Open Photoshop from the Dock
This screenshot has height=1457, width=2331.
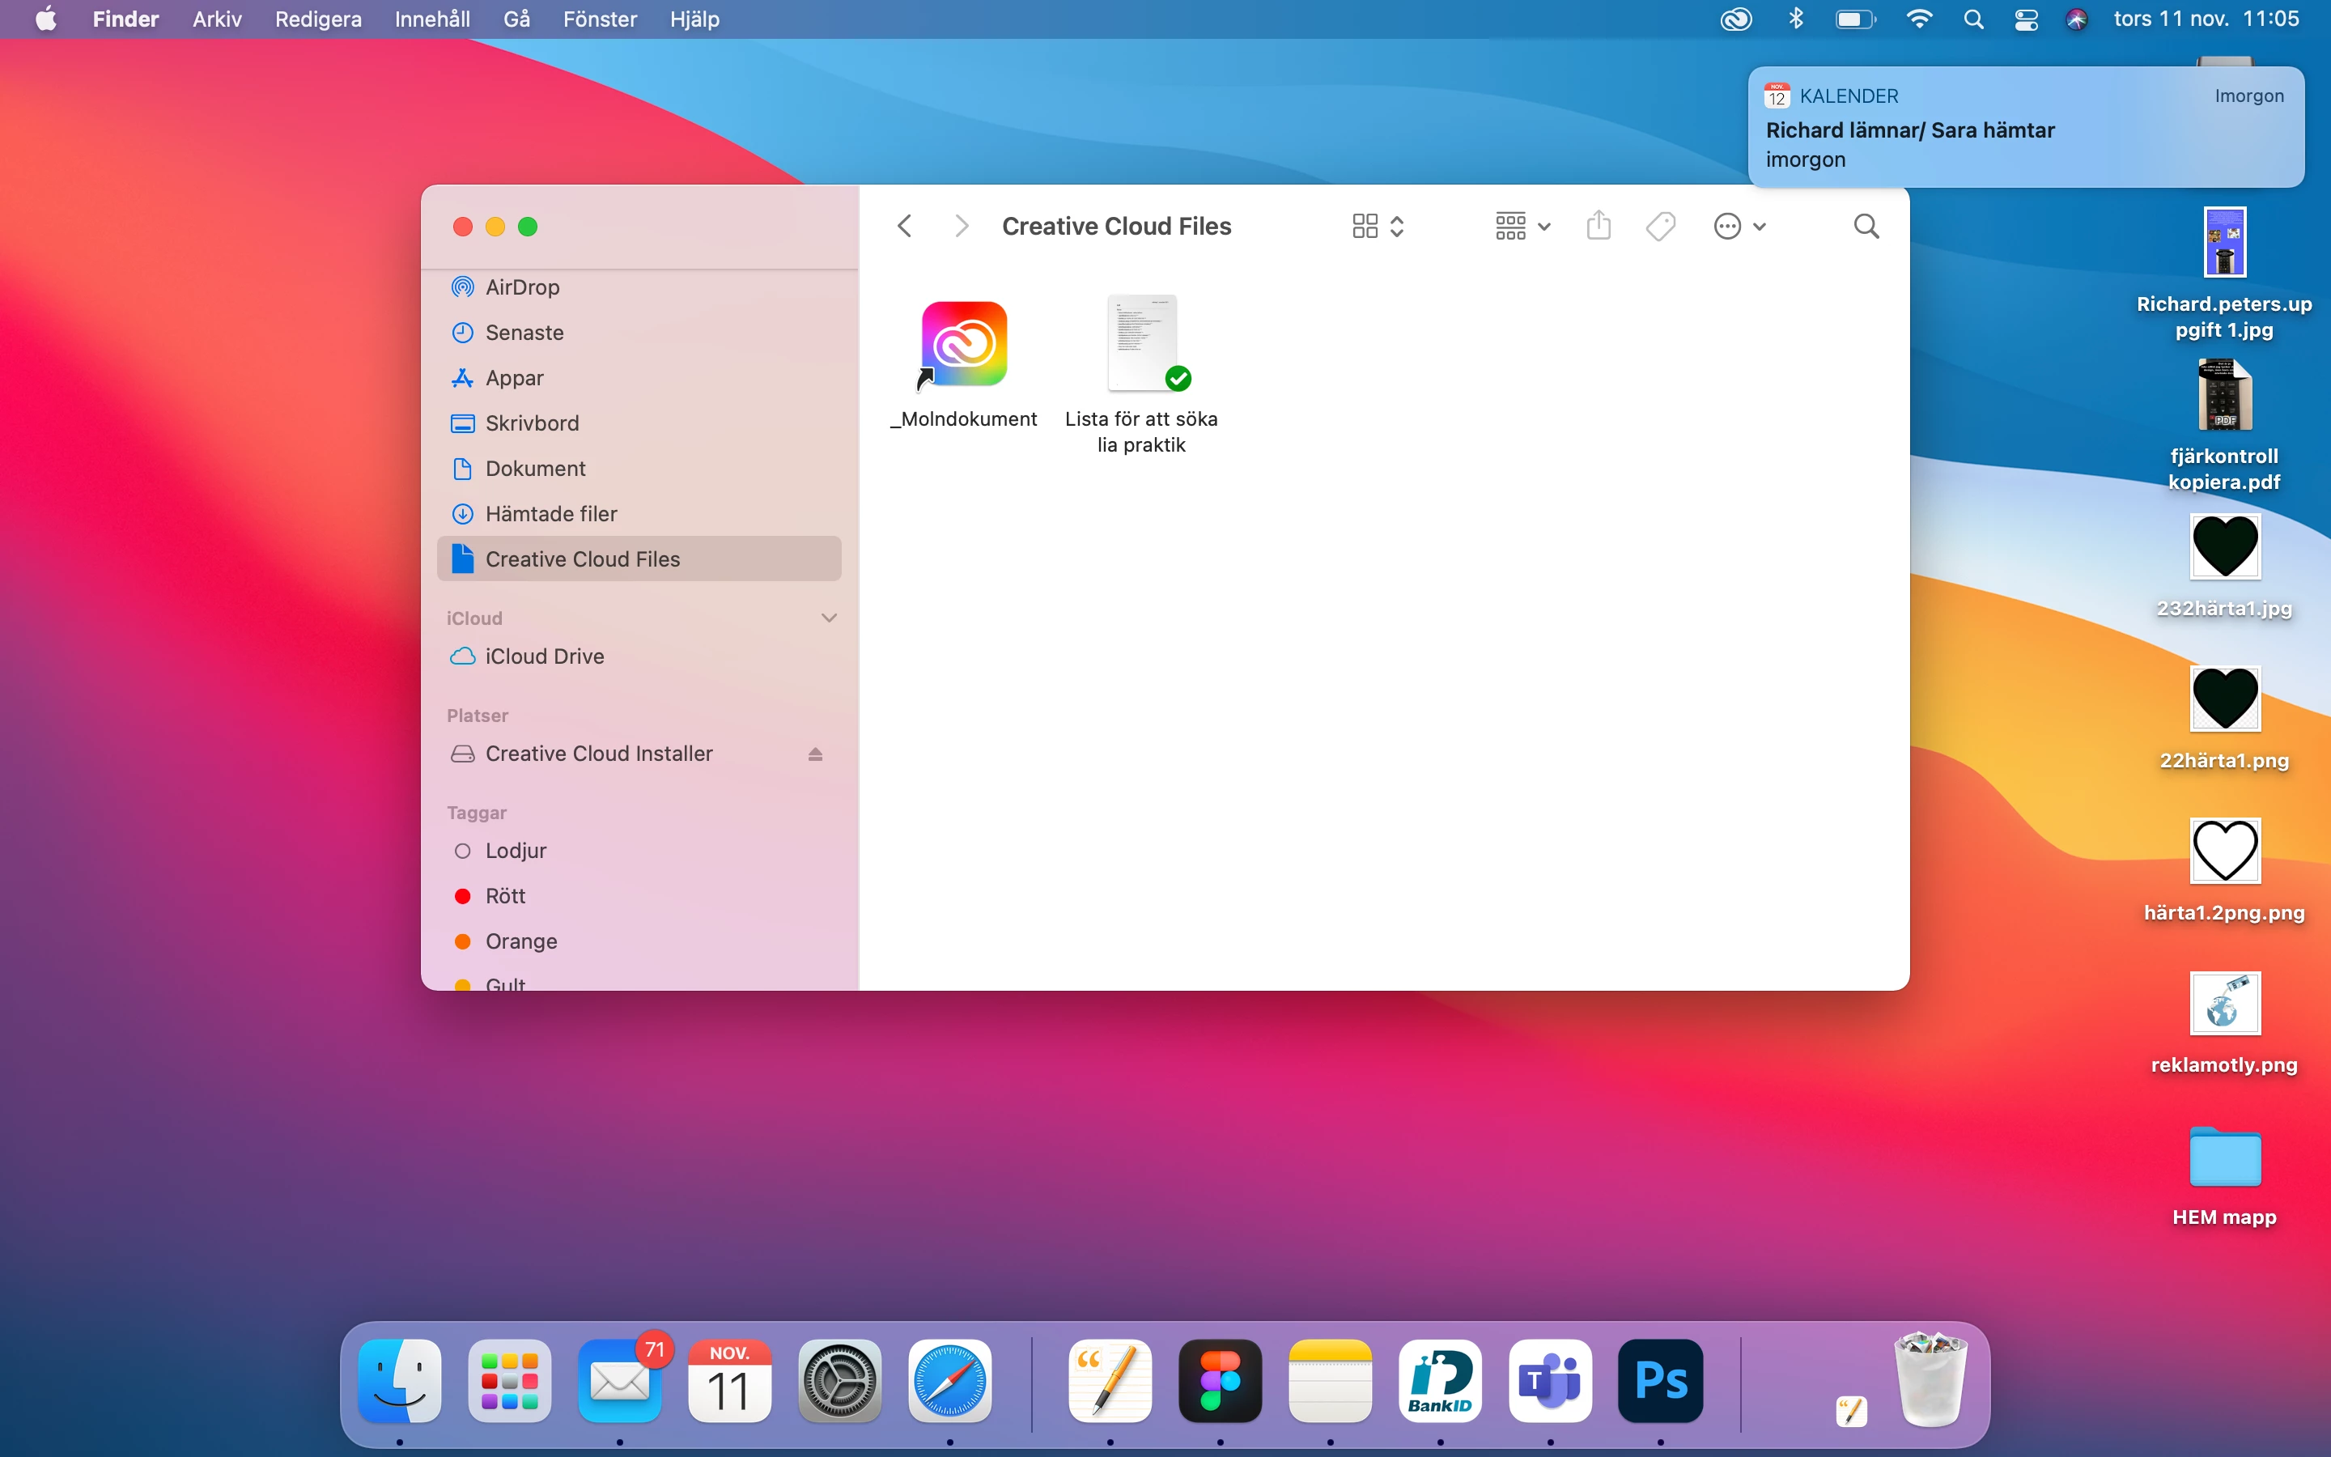click(1660, 1381)
